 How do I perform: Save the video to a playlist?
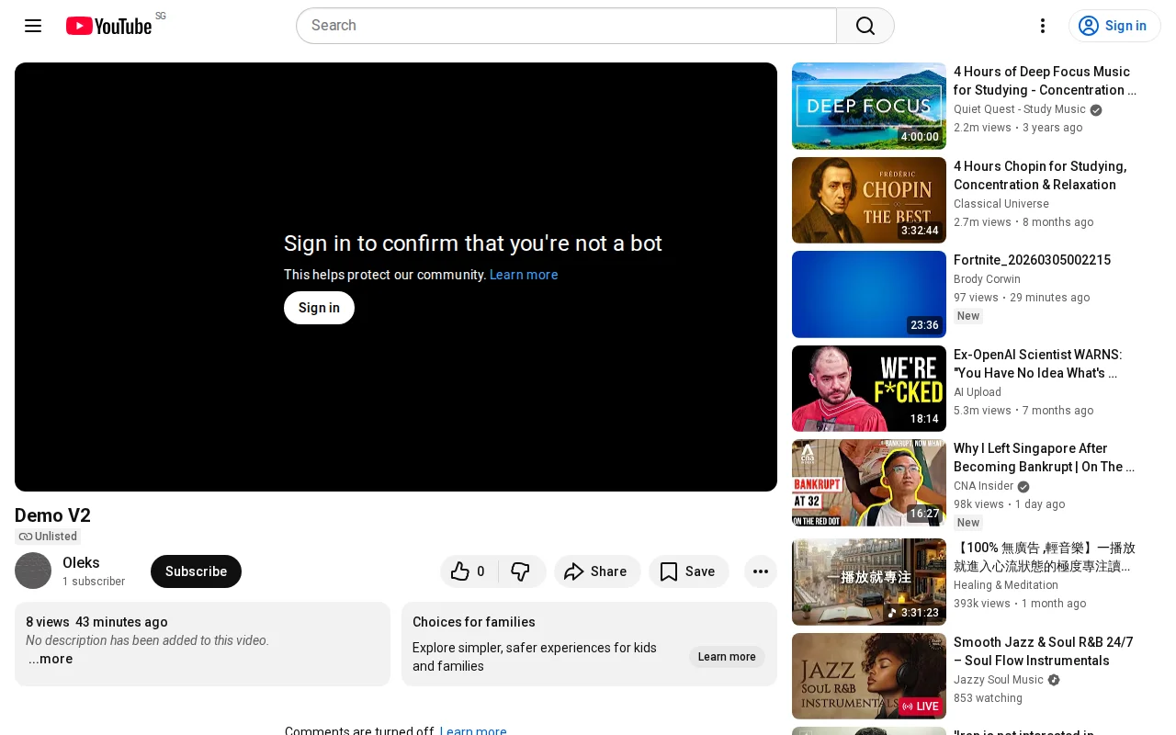[x=688, y=571]
